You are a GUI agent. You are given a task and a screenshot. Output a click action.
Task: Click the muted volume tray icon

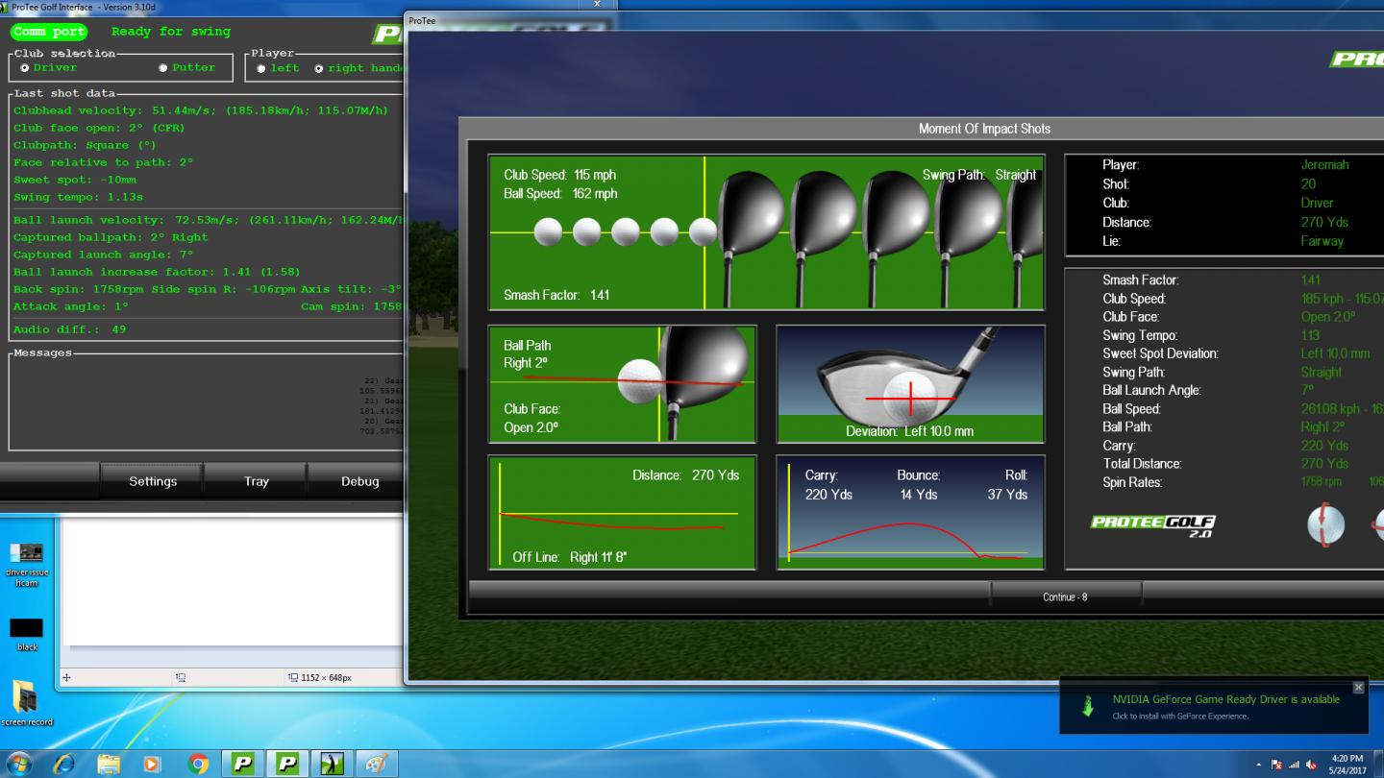1311,765
